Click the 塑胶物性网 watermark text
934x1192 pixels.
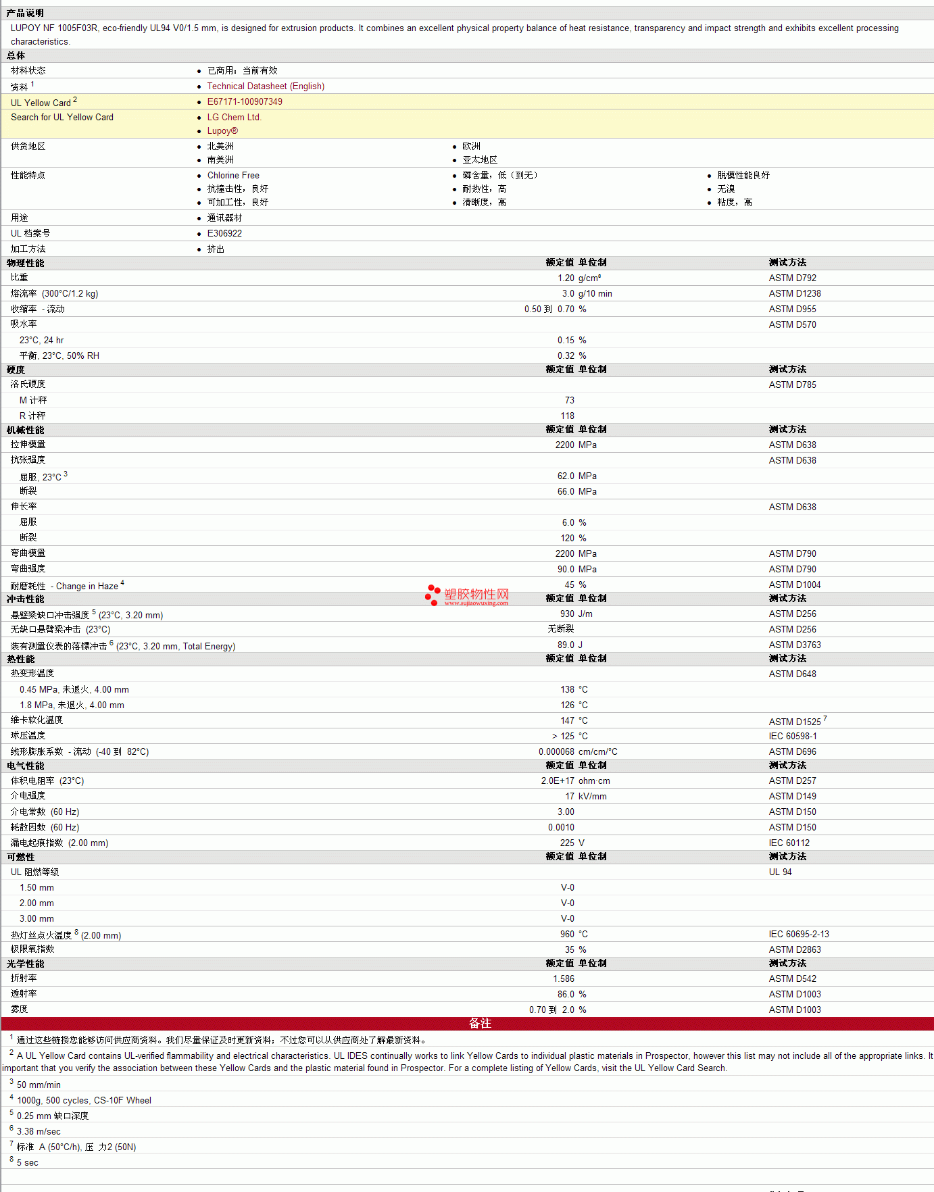click(476, 594)
